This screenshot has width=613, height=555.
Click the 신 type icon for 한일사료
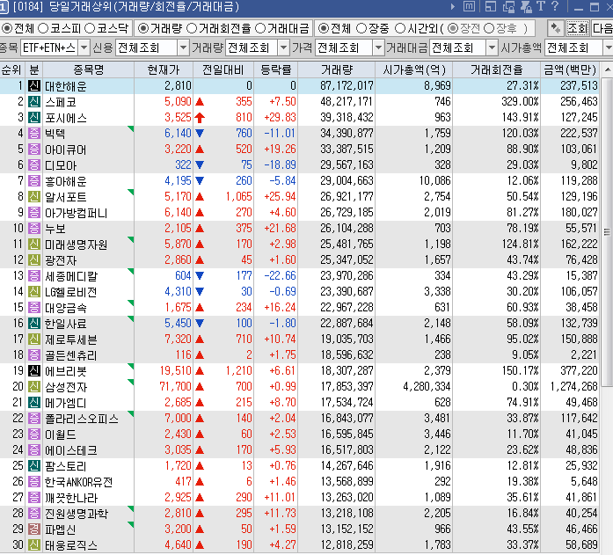tap(34, 323)
